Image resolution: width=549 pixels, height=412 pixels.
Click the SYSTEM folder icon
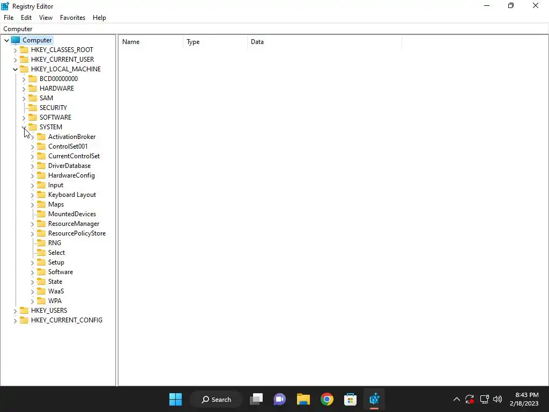pos(33,127)
